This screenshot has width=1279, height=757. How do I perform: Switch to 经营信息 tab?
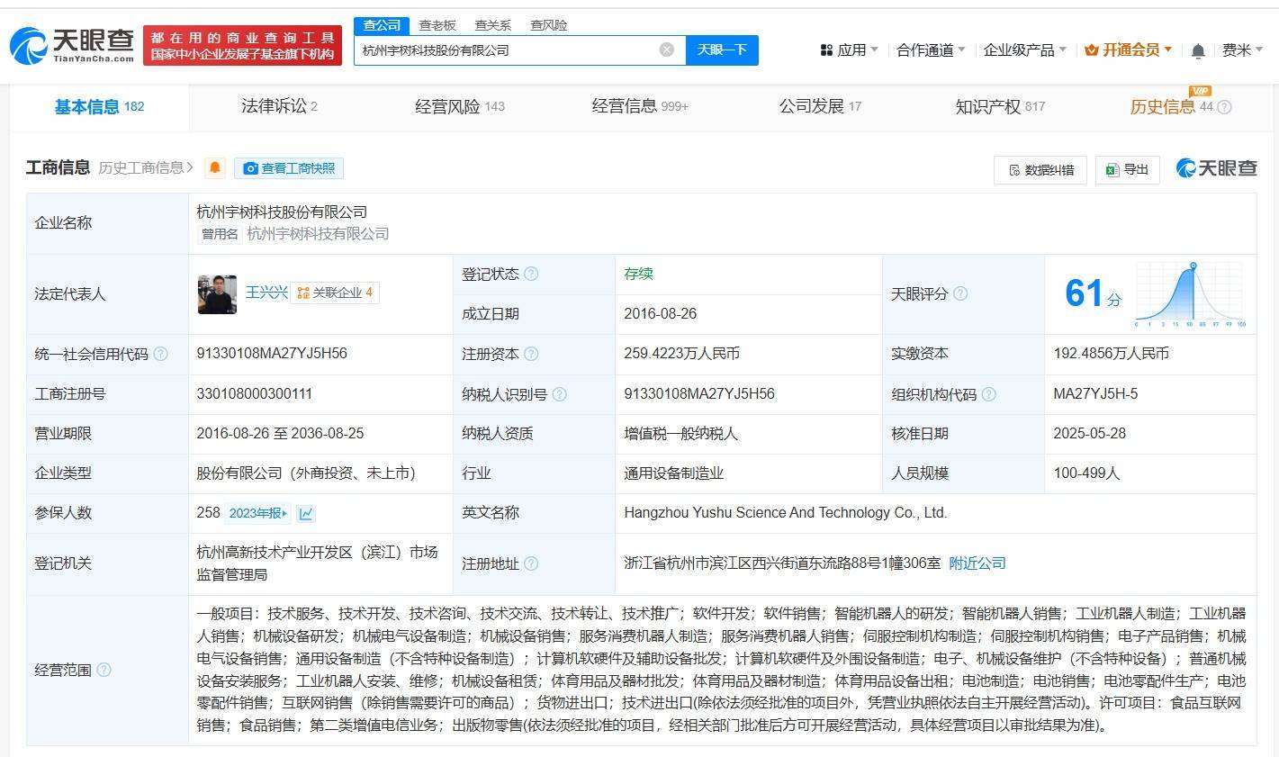click(x=640, y=106)
